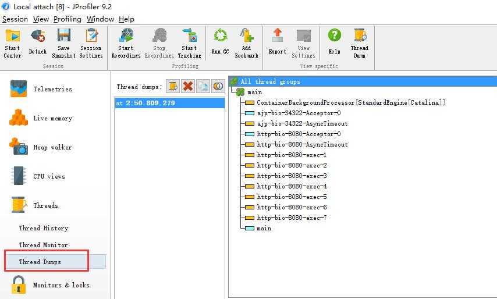Open the CPU views section

point(38,176)
